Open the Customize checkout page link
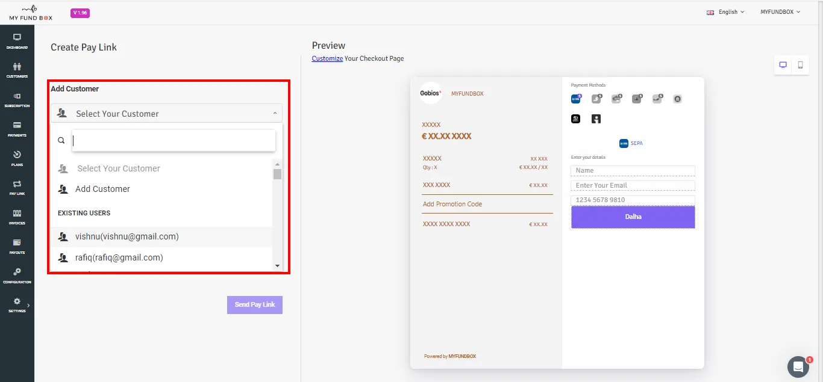This screenshot has width=823, height=382. click(x=327, y=58)
